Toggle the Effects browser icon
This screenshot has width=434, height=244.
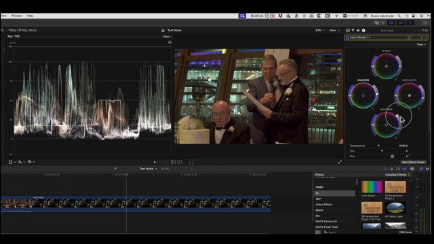422,169
